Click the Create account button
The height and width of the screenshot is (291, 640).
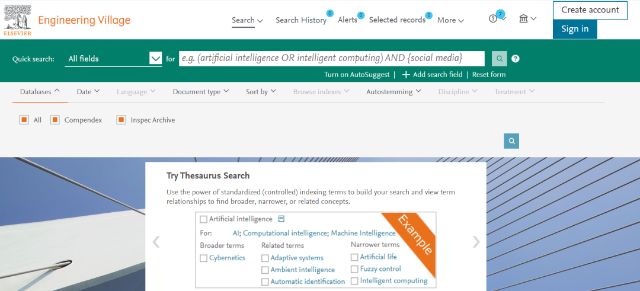point(590,10)
